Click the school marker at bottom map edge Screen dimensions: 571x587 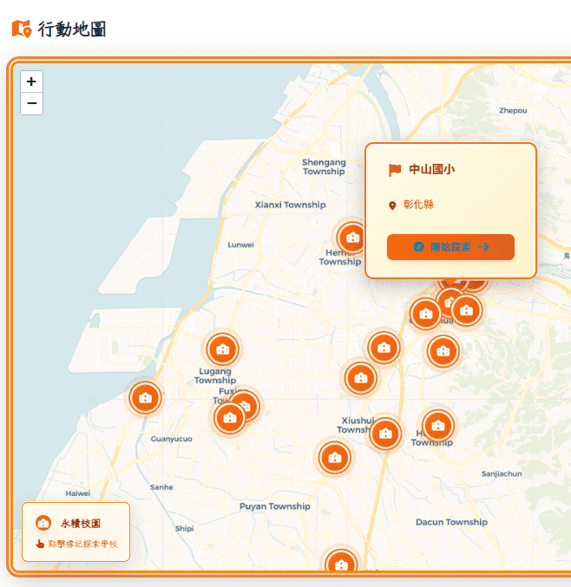click(x=341, y=564)
